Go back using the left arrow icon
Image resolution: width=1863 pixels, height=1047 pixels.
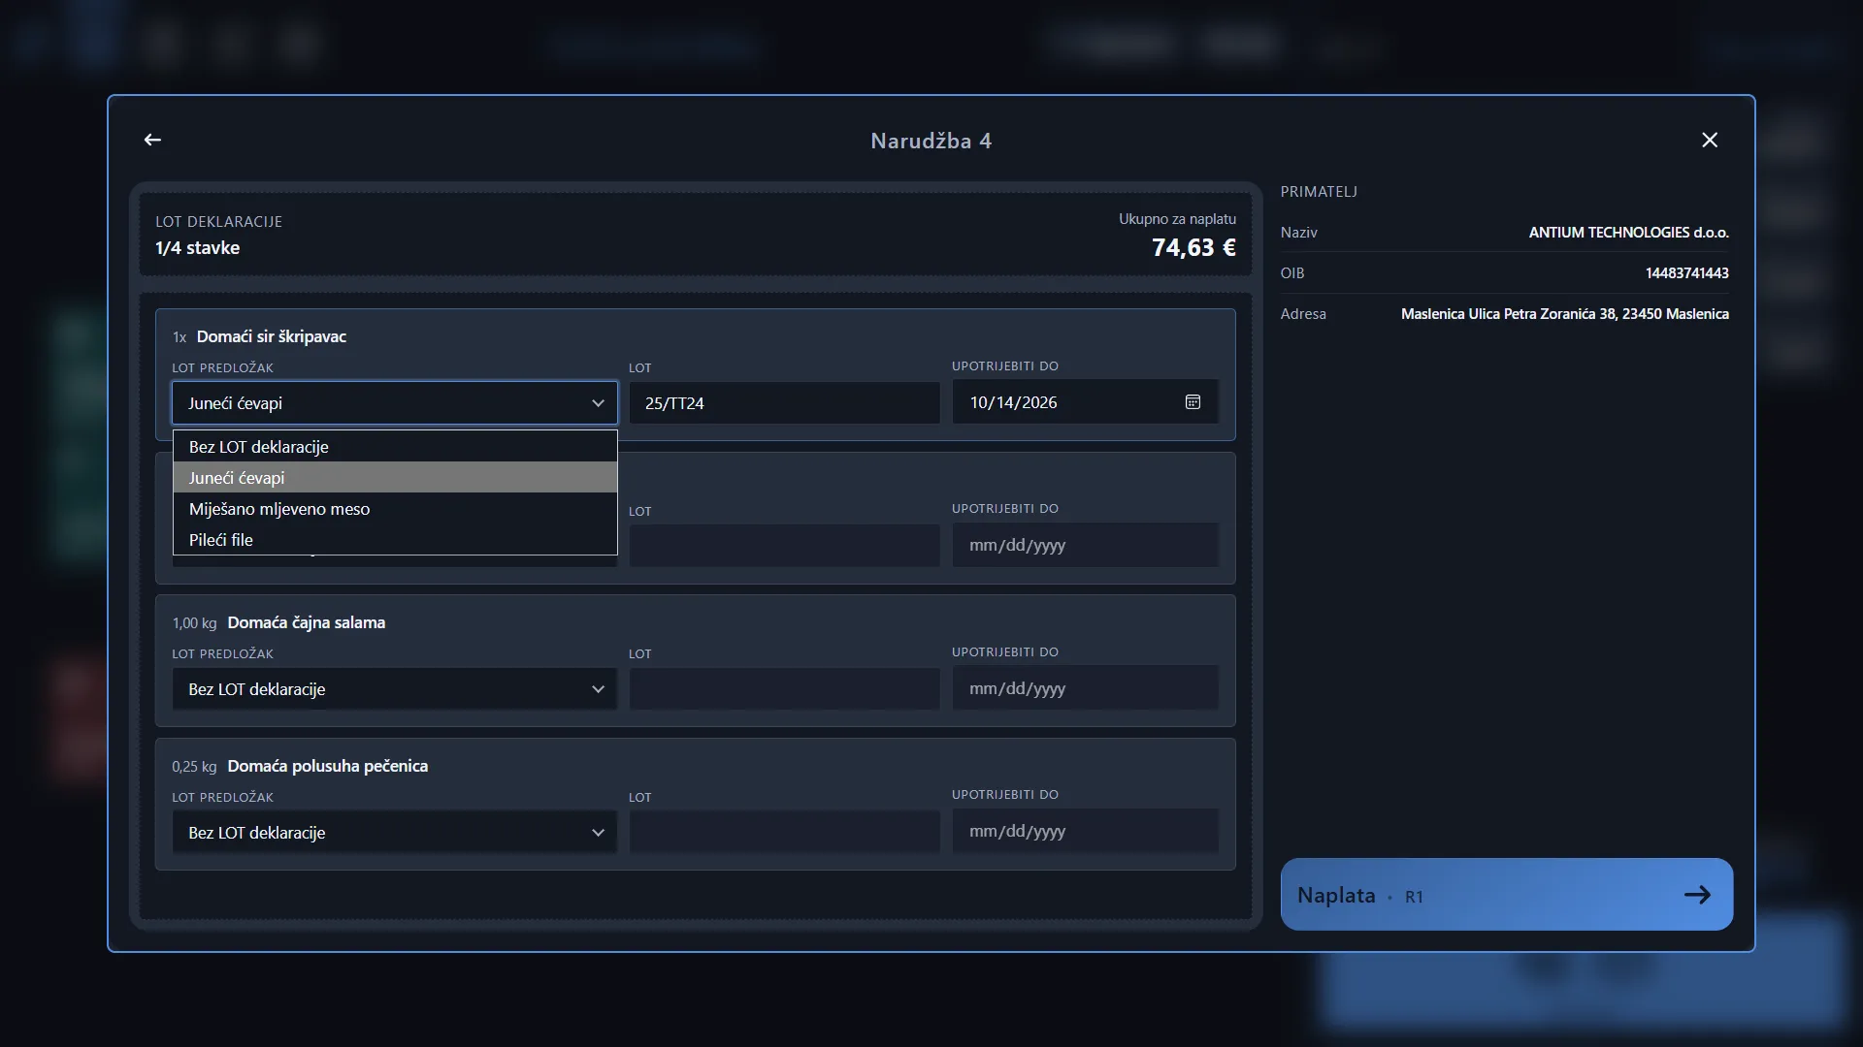click(x=152, y=140)
